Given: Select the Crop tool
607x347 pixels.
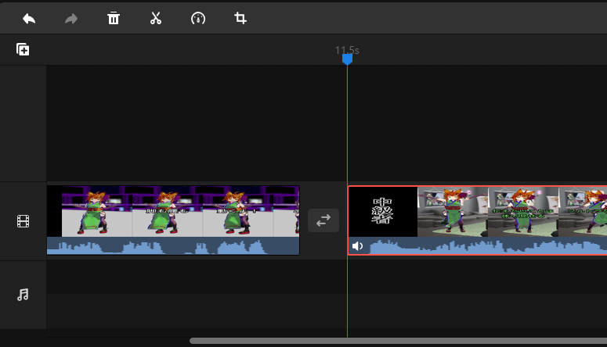Looking at the screenshot, I should [x=240, y=18].
